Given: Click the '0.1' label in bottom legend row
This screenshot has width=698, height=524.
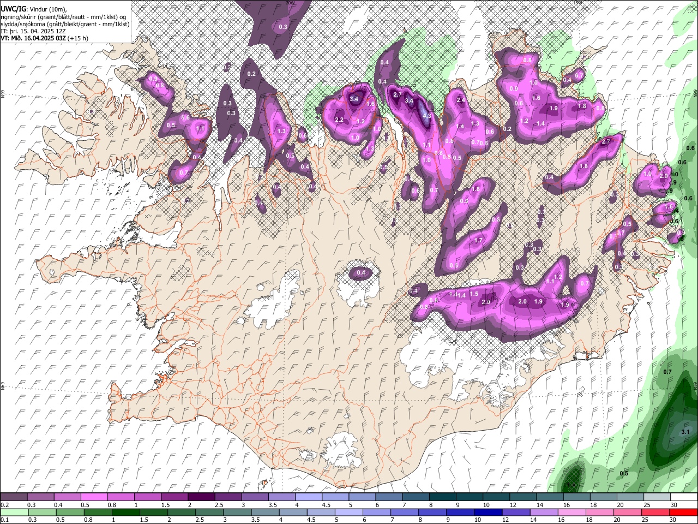Looking at the screenshot, I should coord(4,520).
